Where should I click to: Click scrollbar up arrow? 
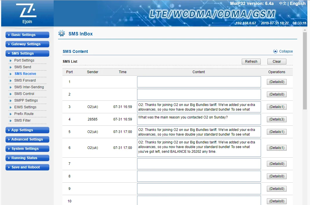pyautogui.click(x=305, y=30)
